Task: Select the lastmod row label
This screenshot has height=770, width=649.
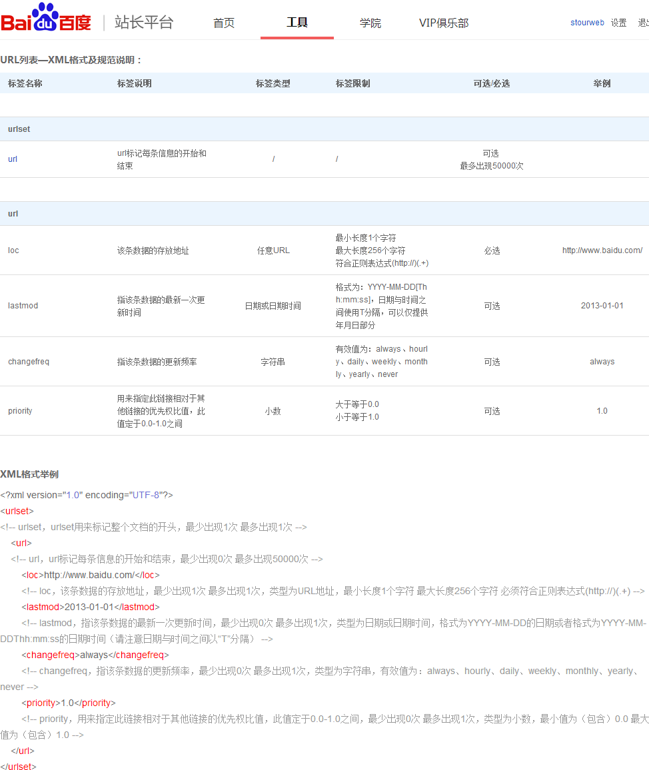Action: click(x=23, y=305)
